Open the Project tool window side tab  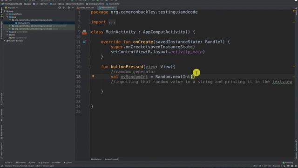1,13
